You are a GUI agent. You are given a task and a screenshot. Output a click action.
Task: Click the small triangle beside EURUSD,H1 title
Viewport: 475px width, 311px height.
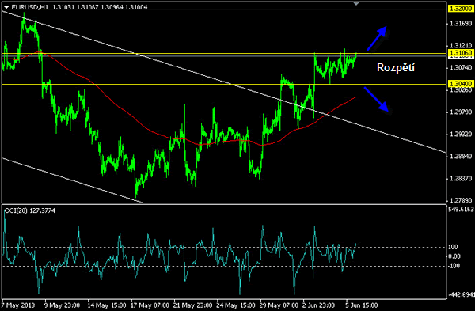click(x=6, y=6)
